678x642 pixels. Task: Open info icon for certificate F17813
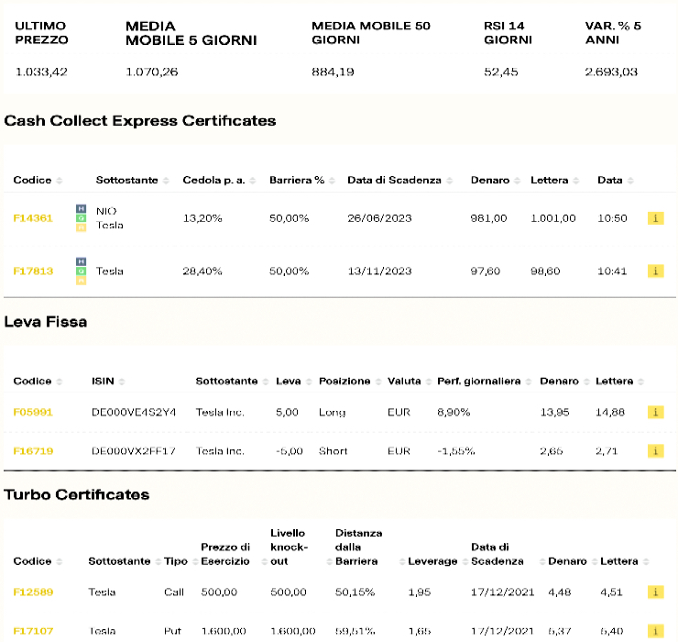[x=655, y=271]
